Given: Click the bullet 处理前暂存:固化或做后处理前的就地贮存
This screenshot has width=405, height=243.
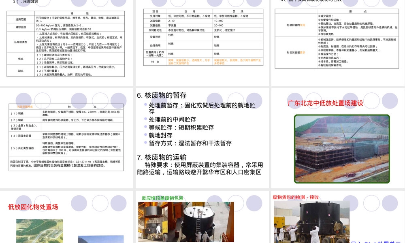Looking at the screenshot, I should coord(202,109).
